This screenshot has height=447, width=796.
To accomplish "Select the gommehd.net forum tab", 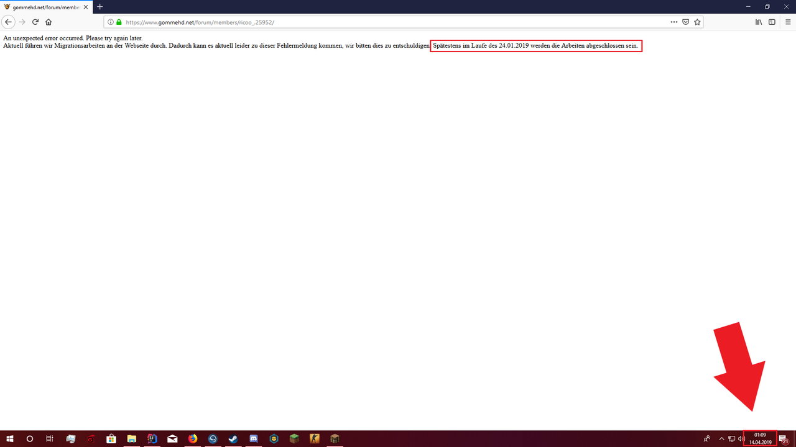I will 47,6.
